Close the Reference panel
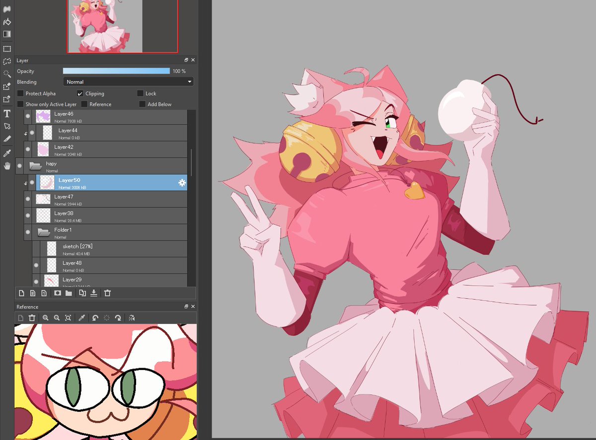Image resolution: width=596 pixels, height=440 pixels. (193, 307)
